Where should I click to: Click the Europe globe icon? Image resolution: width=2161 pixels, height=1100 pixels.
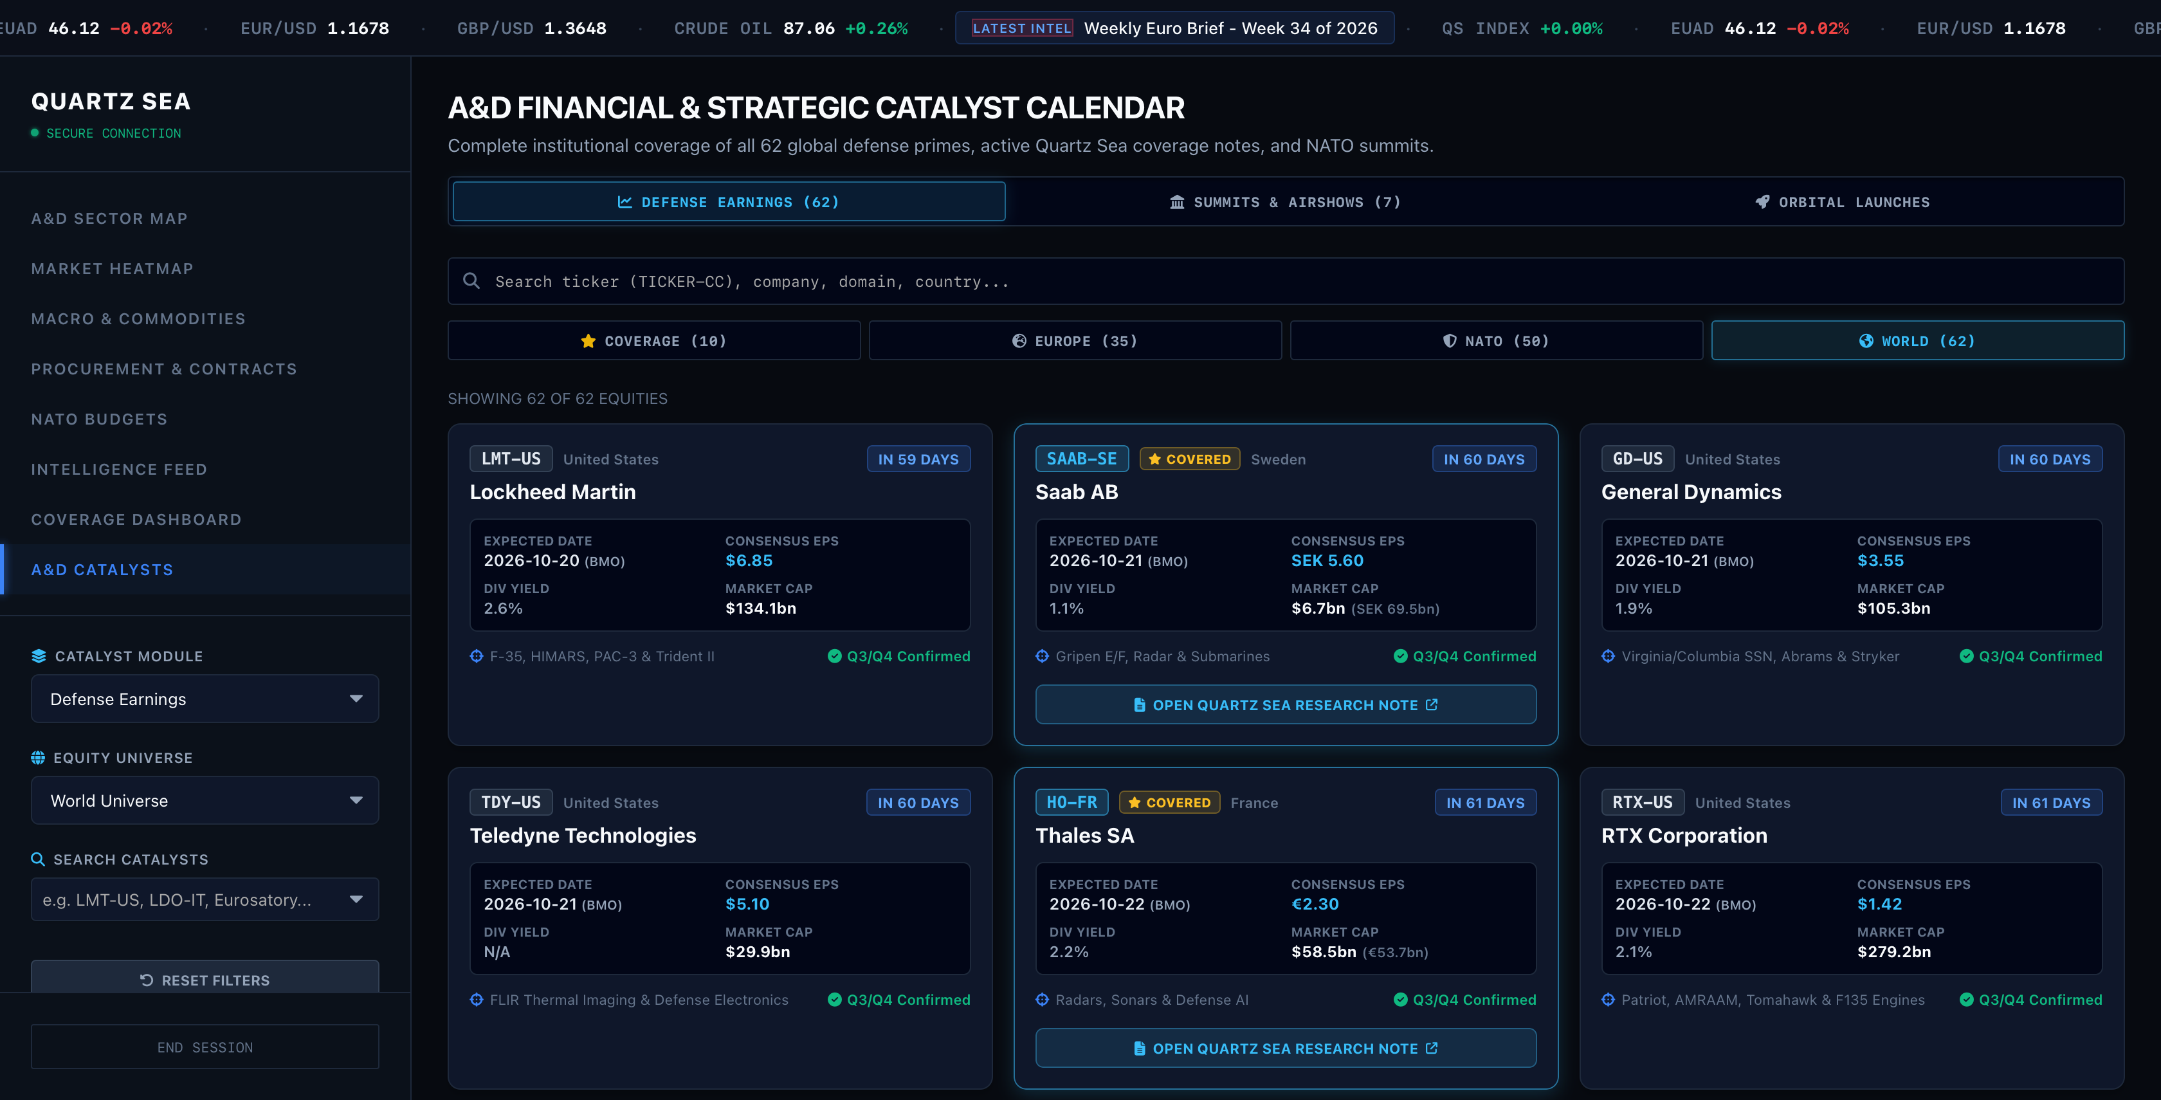click(1019, 341)
